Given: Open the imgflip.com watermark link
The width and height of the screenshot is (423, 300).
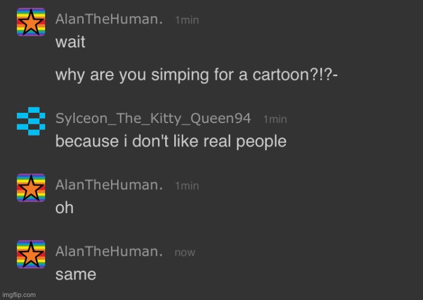Looking at the screenshot, I should coord(19,295).
